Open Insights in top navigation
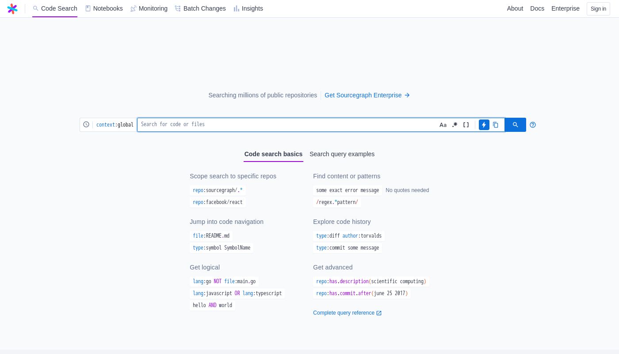Screen dimensions: 619x354 pyautogui.click(x=248, y=8)
